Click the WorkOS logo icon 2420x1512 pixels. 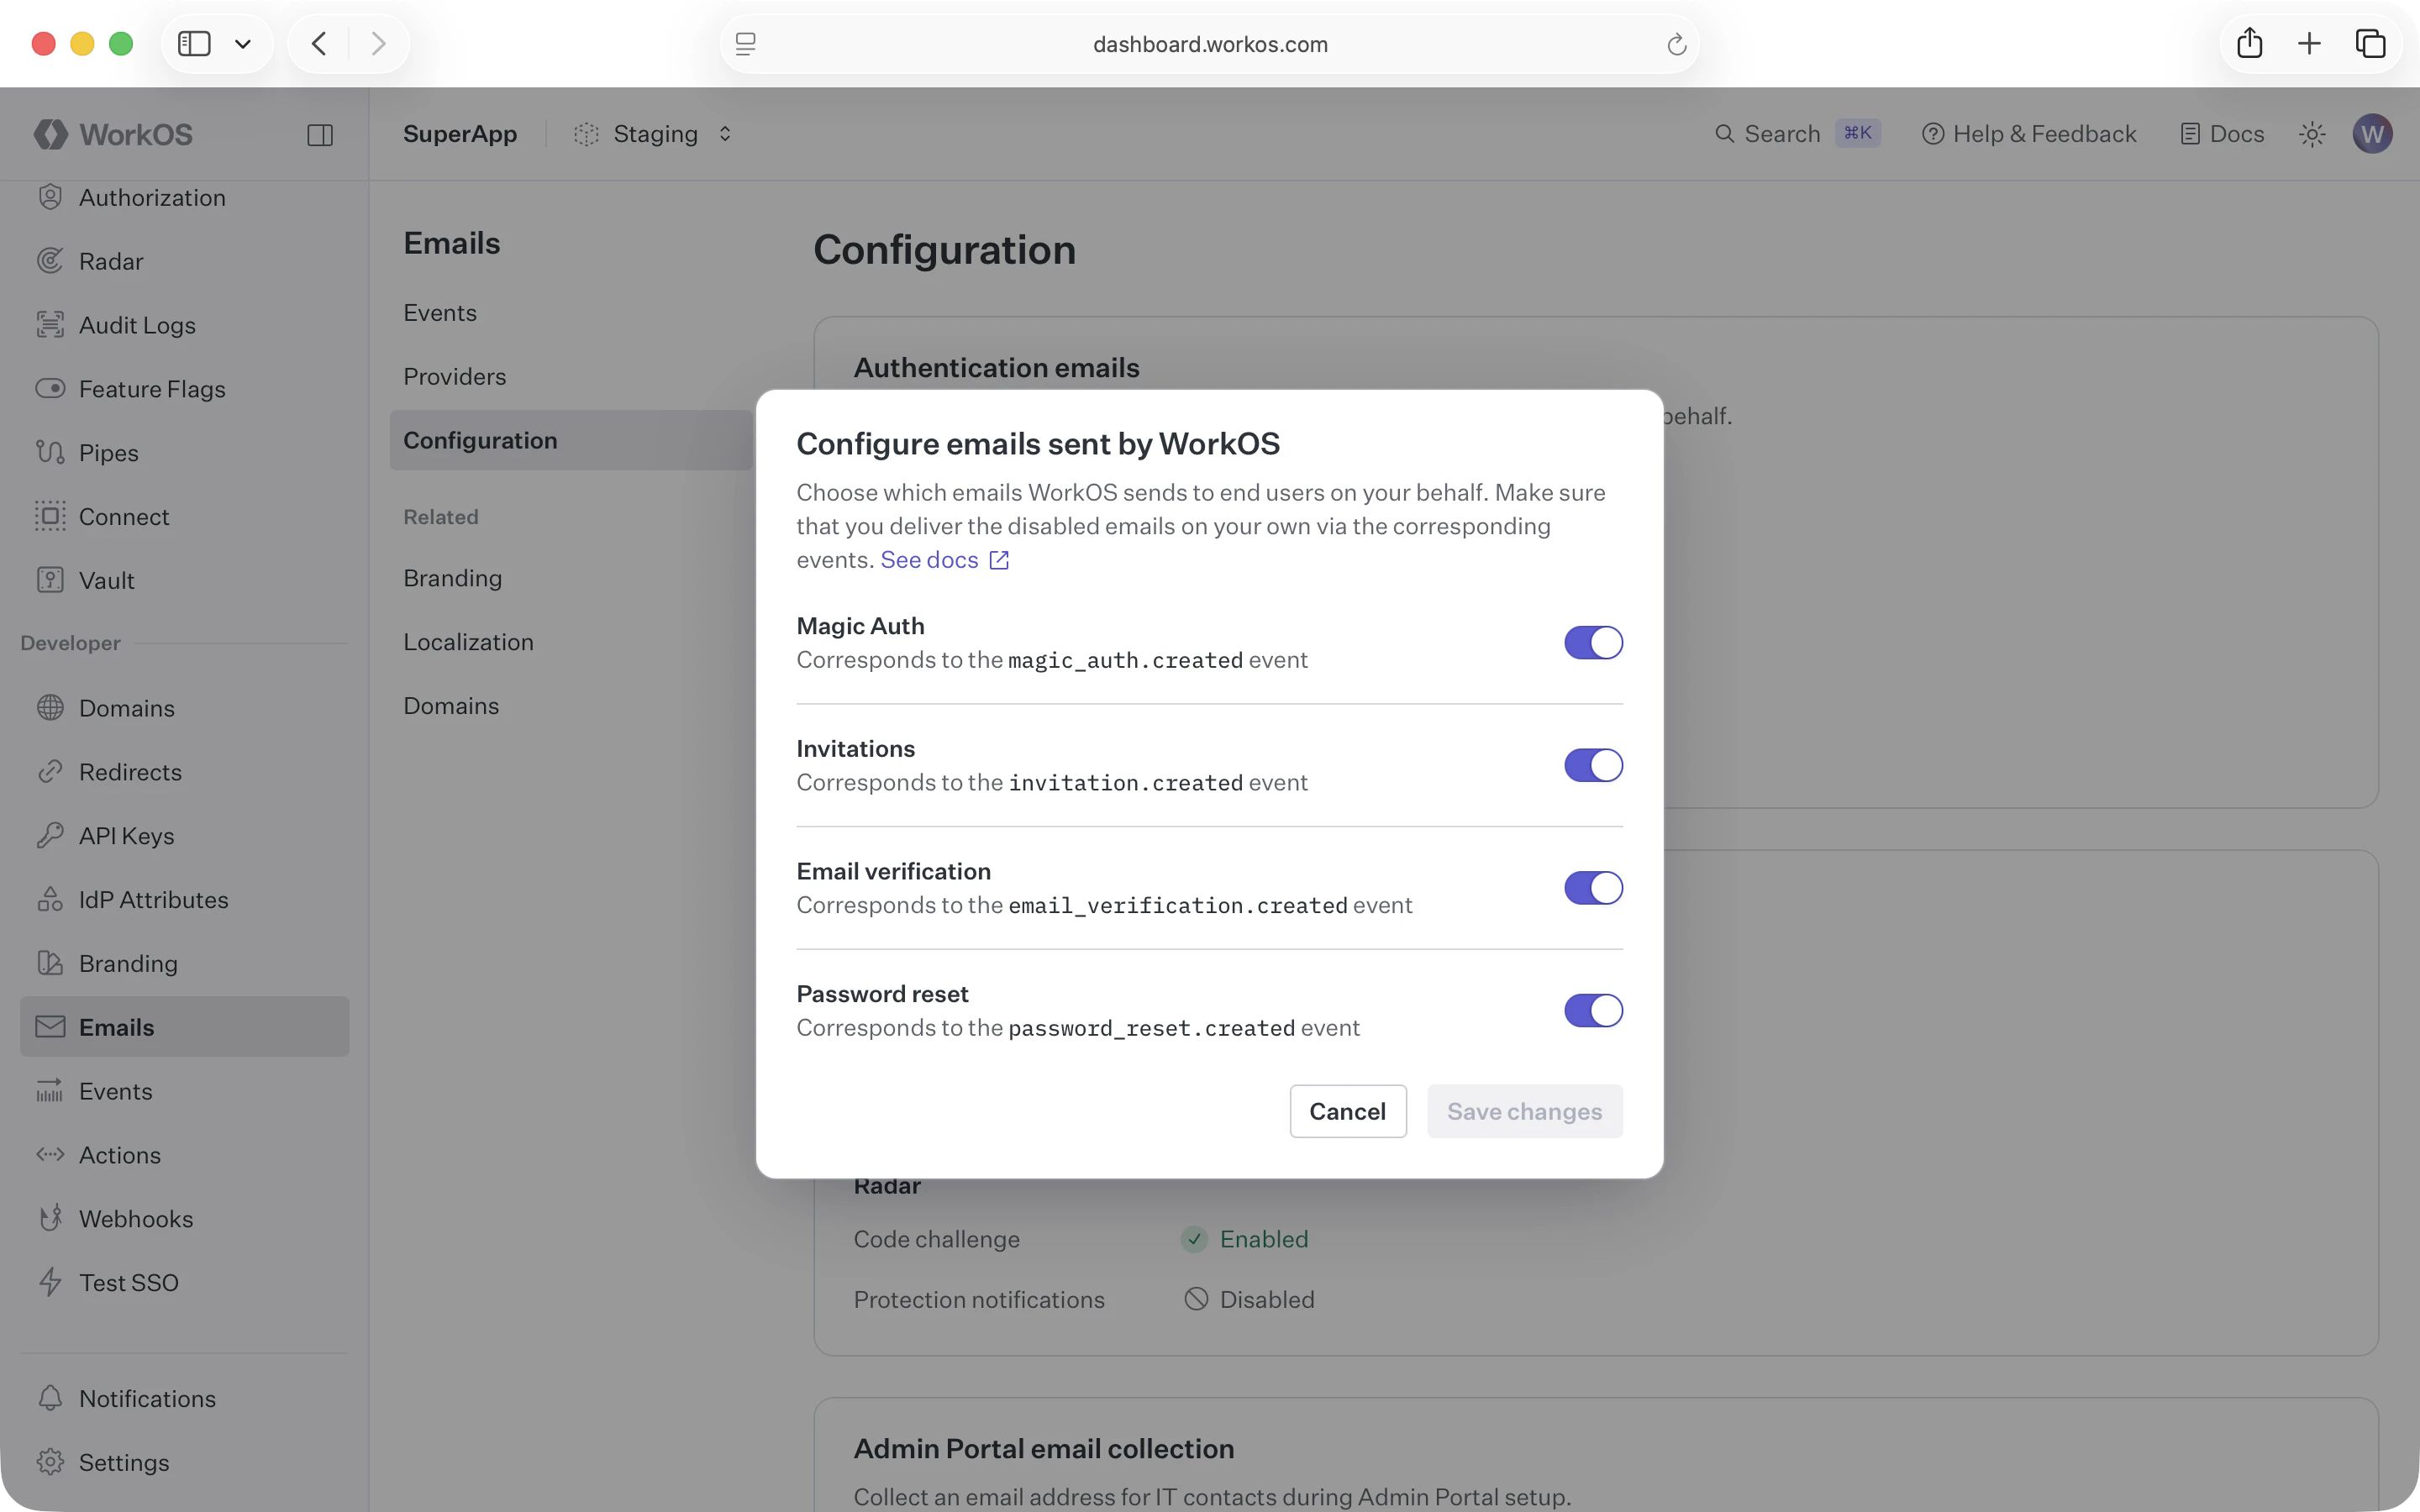tap(51, 134)
